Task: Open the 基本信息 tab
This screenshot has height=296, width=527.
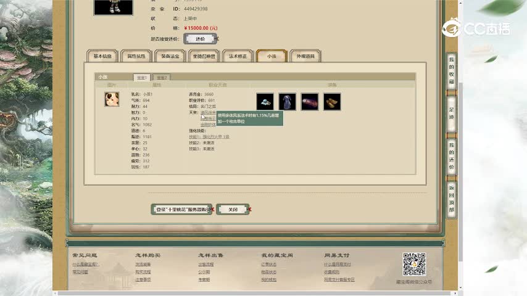Action: pos(102,56)
